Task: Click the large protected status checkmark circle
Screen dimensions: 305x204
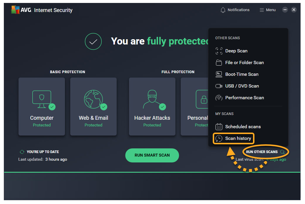Action: pyautogui.click(x=93, y=42)
